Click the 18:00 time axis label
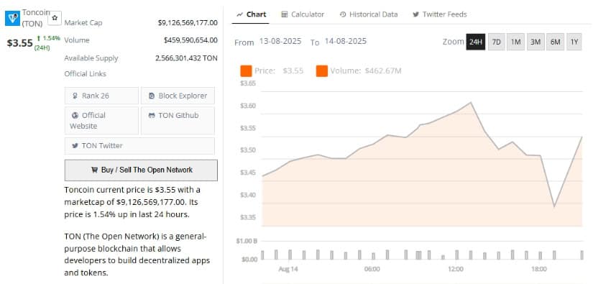 (539, 269)
